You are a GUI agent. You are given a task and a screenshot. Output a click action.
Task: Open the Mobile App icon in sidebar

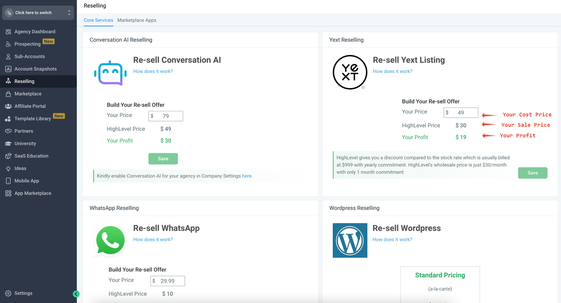pyautogui.click(x=8, y=181)
